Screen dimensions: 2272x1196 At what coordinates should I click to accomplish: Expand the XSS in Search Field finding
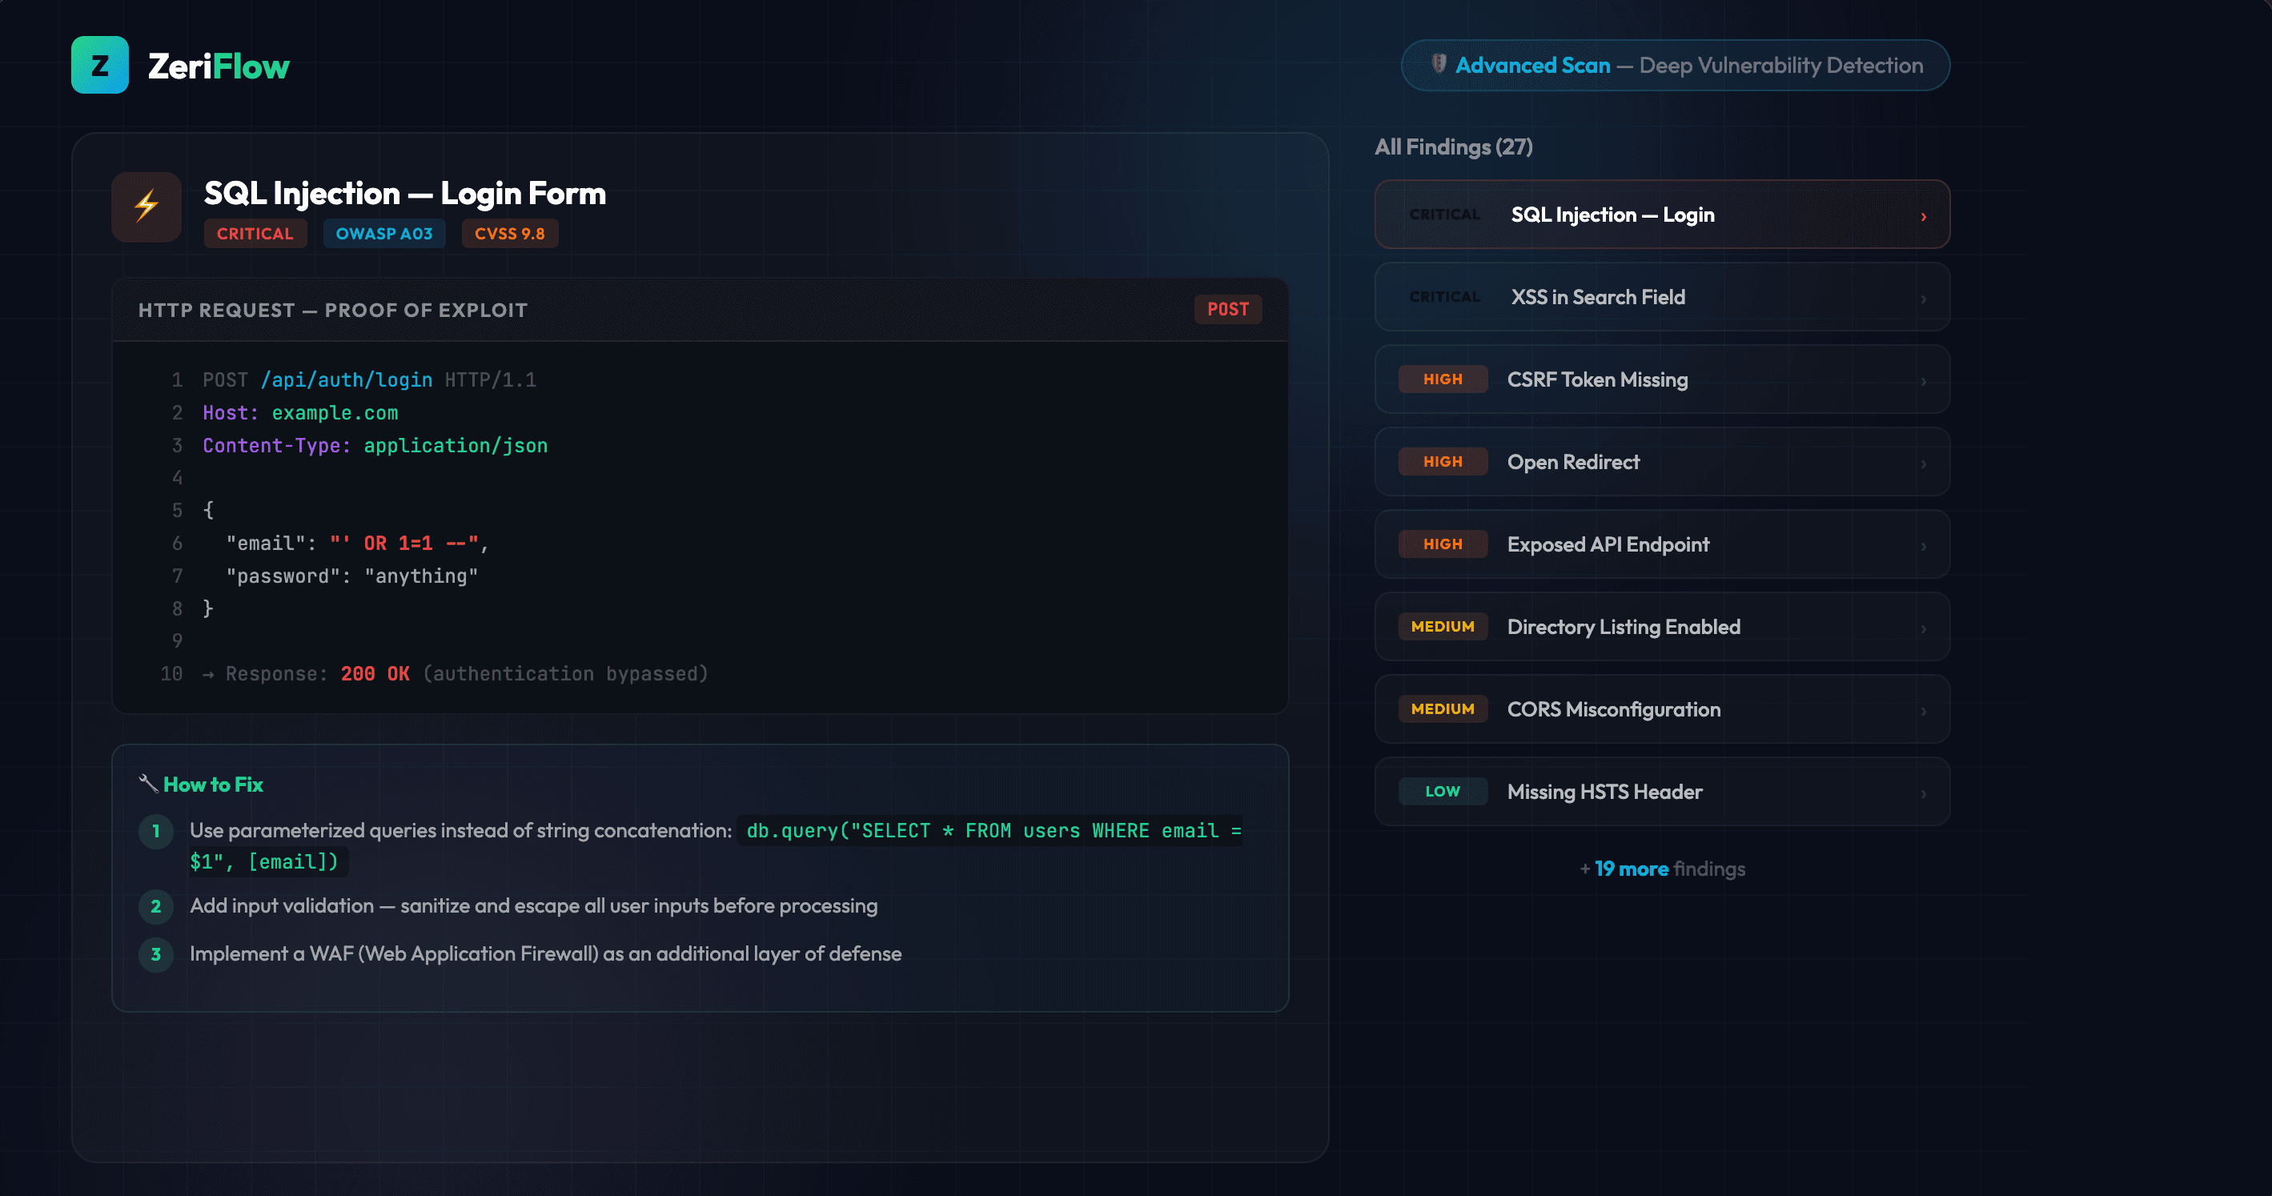1662,297
